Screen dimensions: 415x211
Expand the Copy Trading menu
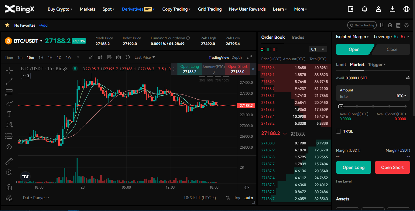pos(176,9)
